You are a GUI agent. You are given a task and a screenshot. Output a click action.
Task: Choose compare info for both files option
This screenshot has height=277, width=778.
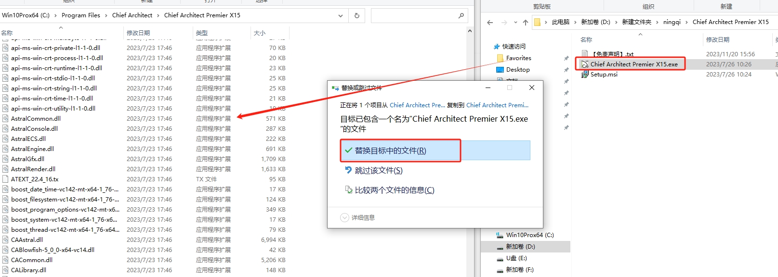click(x=390, y=190)
